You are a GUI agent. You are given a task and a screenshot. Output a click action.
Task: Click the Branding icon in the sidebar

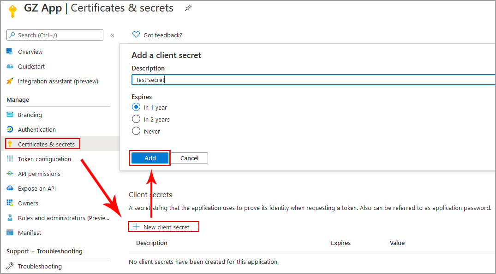click(10, 115)
